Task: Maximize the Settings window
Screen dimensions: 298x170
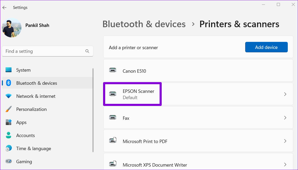Action: point(278,4)
